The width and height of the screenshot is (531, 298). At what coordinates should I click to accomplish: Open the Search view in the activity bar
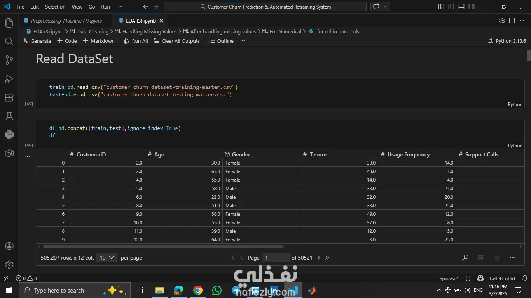[x=9, y=42]
